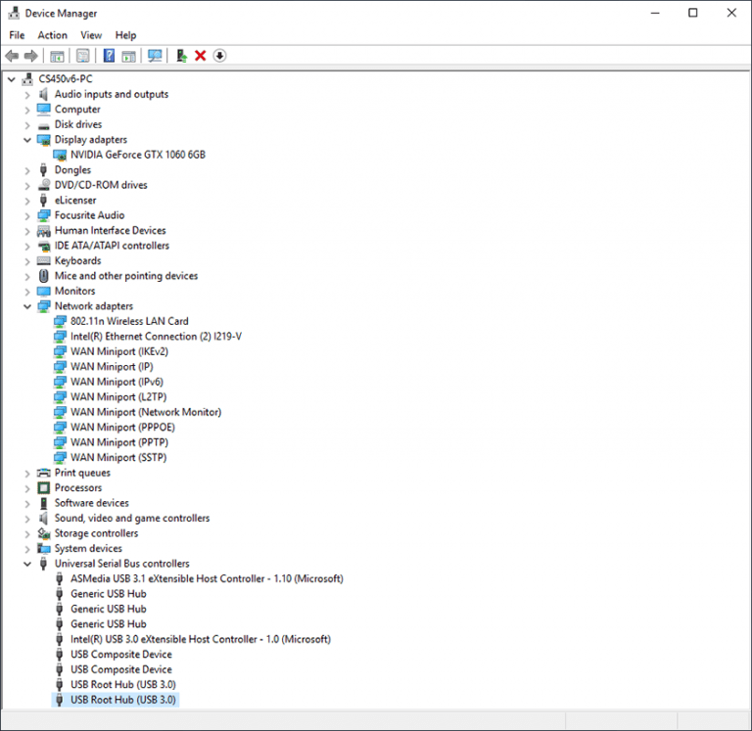Click the Back arrow in toolbar
The height and width of the screenshot is (731, 752).
[12, 56]
